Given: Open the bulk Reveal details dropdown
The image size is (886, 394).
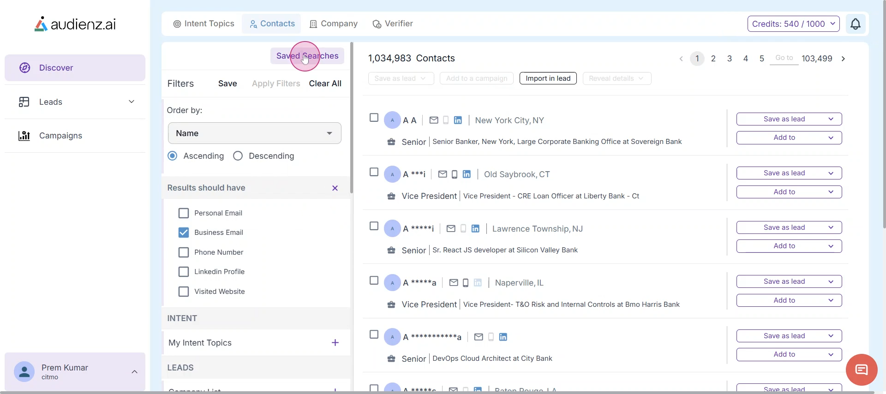Looking at the screenshot, I should point(617,78).
